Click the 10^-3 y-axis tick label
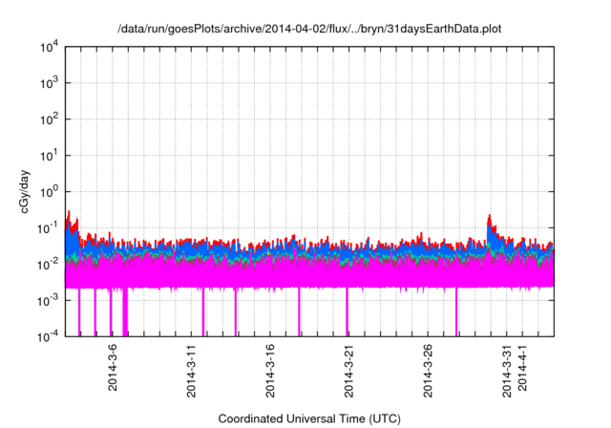Screen dimensions: 611x428 (48, 300)
